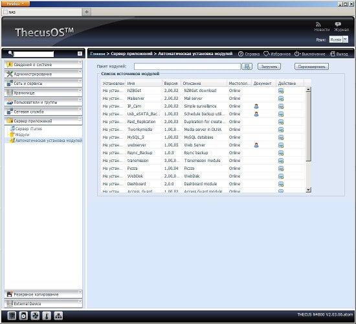Open the document icon for IP_Cam module

click(256, 106)
